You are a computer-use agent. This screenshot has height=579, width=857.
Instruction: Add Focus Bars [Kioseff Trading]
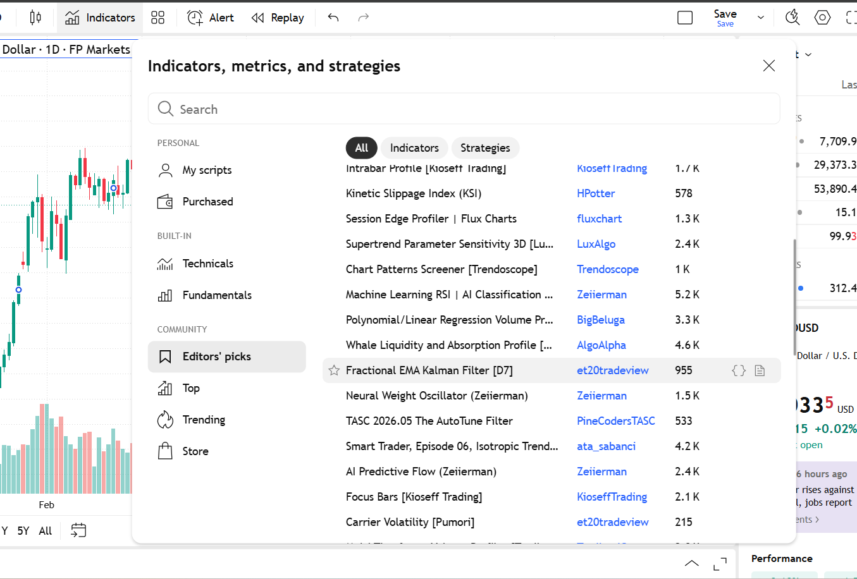tap(414, 497)
